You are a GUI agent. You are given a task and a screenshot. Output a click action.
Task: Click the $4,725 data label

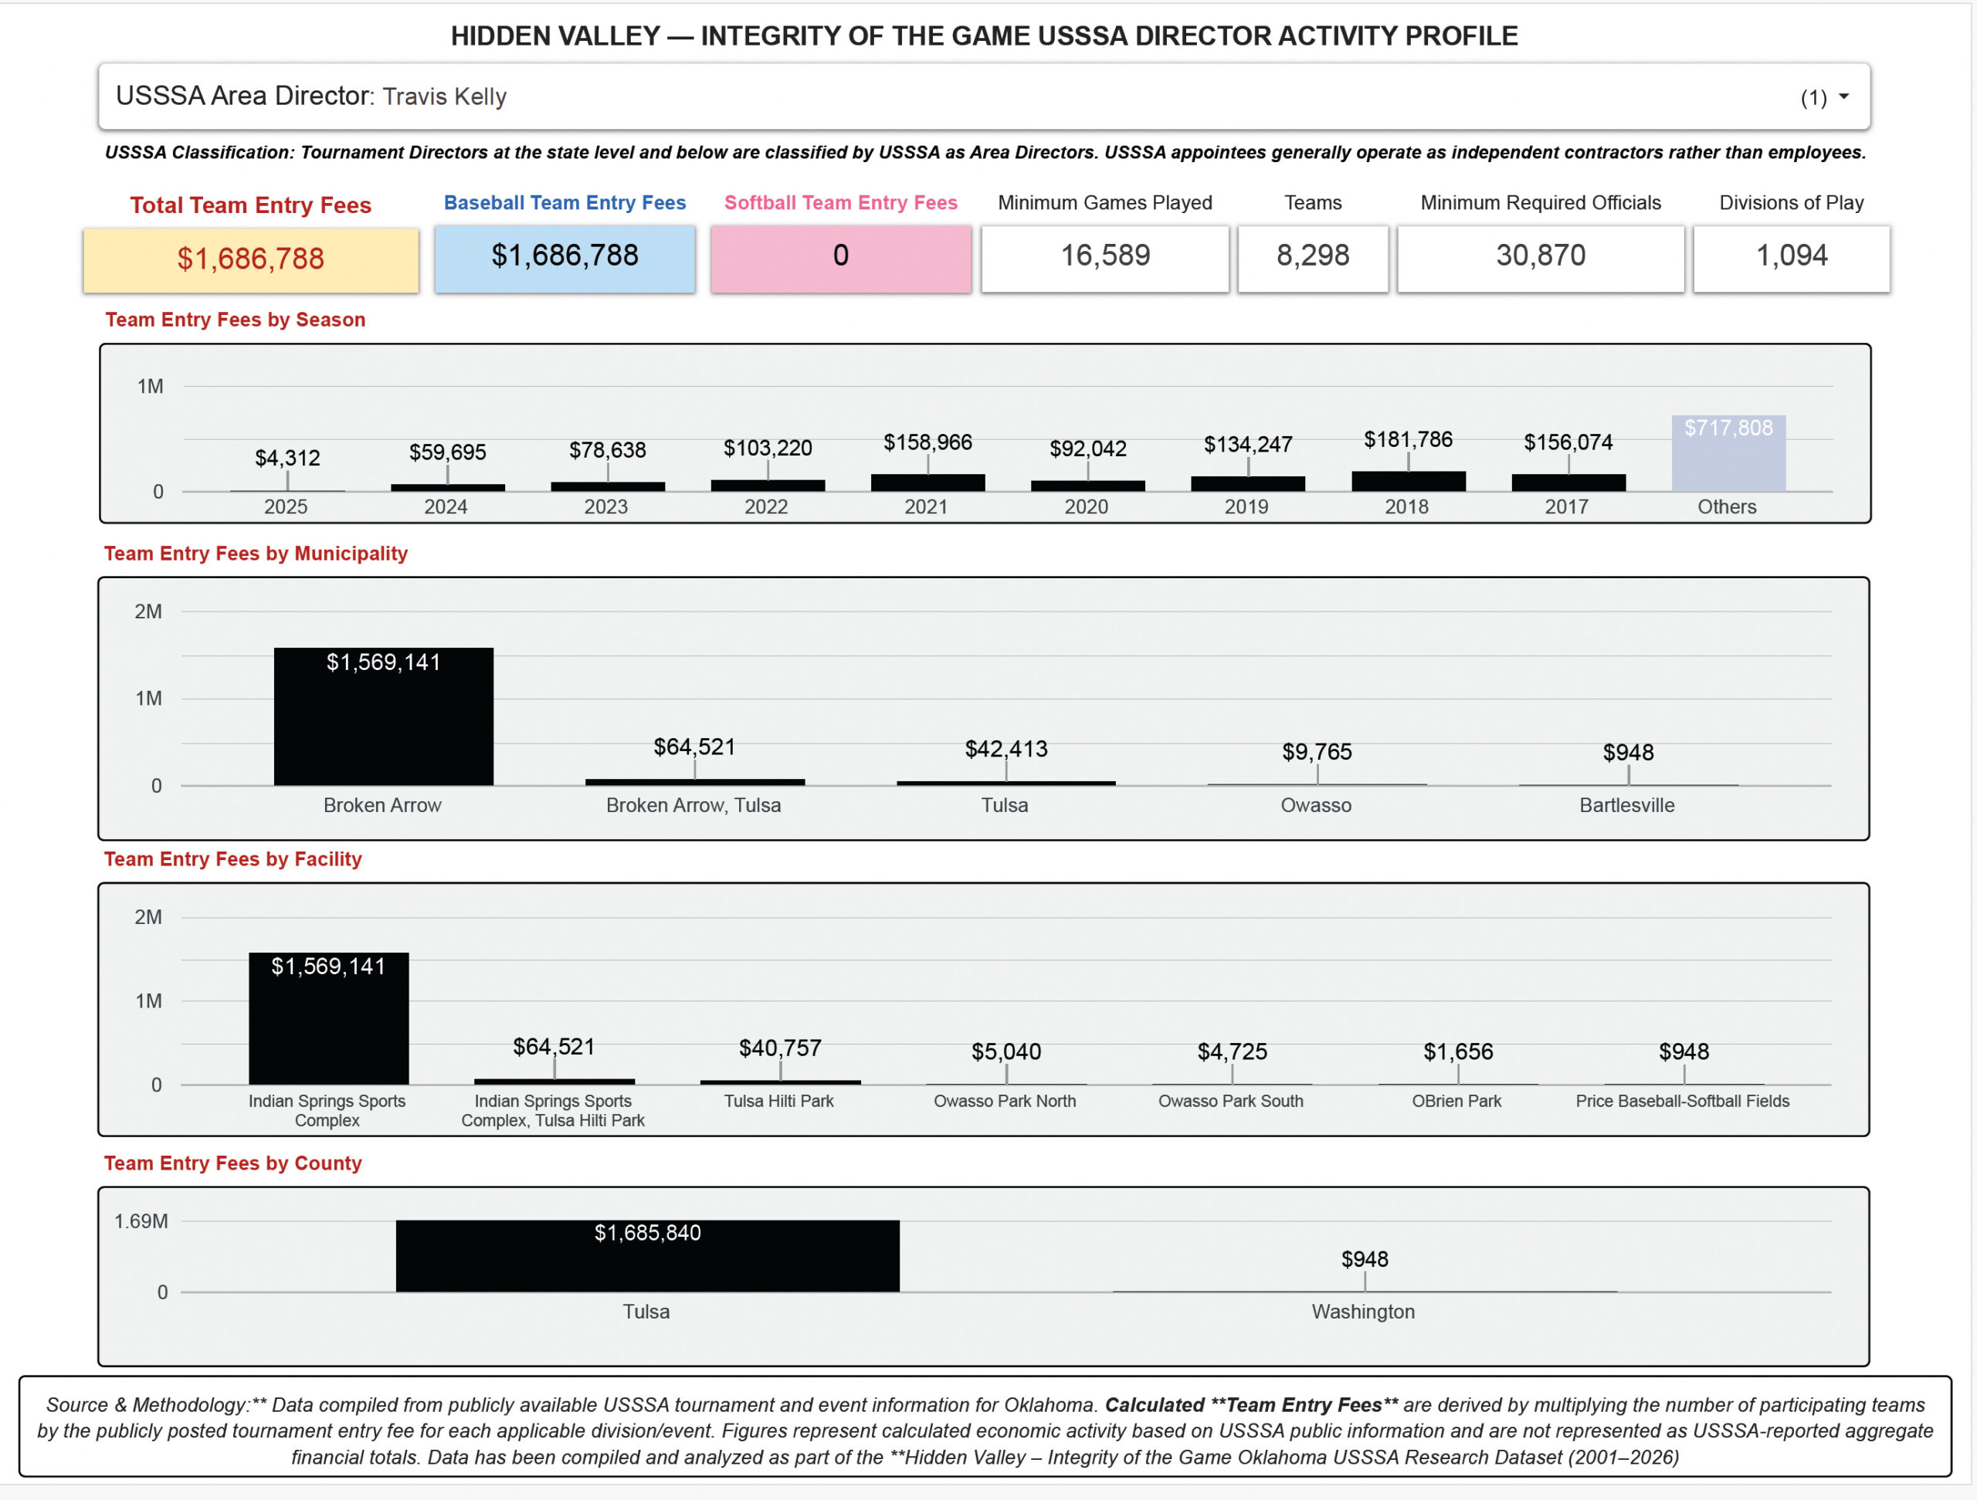click(x=1233, y=1051)
